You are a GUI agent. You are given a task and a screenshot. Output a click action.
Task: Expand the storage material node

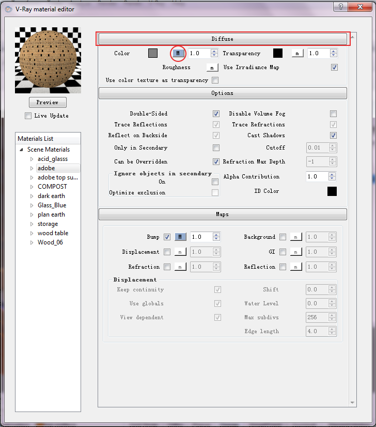(32, 224)
